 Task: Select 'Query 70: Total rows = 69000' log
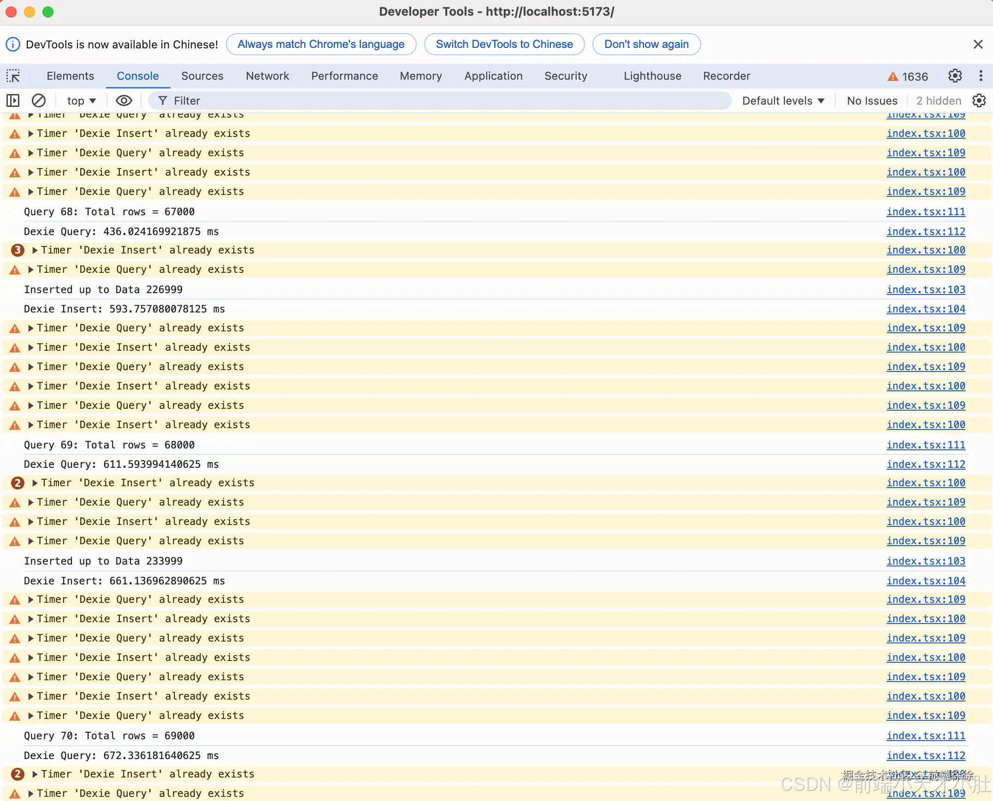109,736
